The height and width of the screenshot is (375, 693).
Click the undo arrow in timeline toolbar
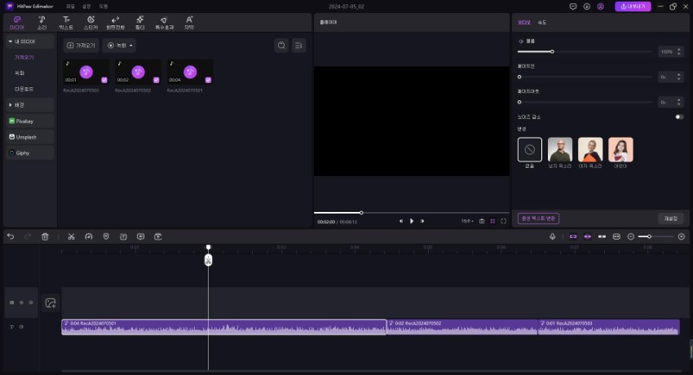(11, 236)
